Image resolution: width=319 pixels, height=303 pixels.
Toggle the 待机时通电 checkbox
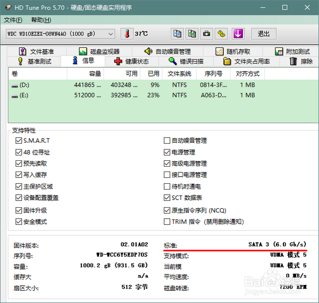(167, 186)
